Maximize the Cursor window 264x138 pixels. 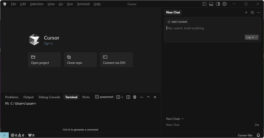pos(246,4)
